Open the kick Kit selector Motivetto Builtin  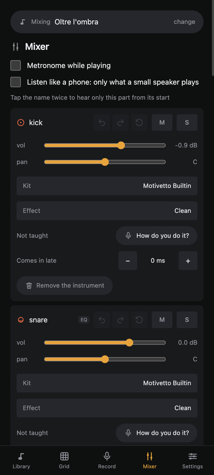pyautogui.click(x=107, y=186)
